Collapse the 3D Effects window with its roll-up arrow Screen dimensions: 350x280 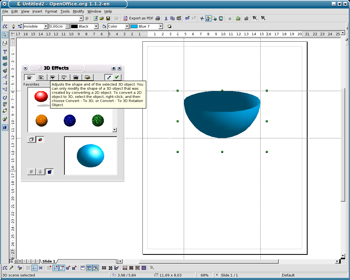[x=113, y=68]
